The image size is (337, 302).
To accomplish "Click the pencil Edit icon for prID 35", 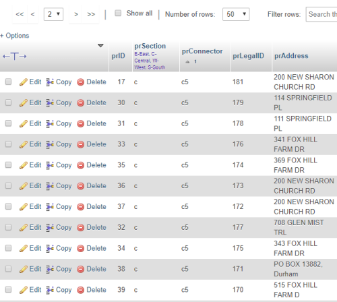I will pos(24,165).
